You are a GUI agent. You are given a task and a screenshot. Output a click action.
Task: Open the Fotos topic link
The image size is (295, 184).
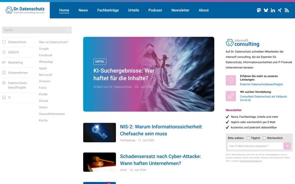[43, 88]
